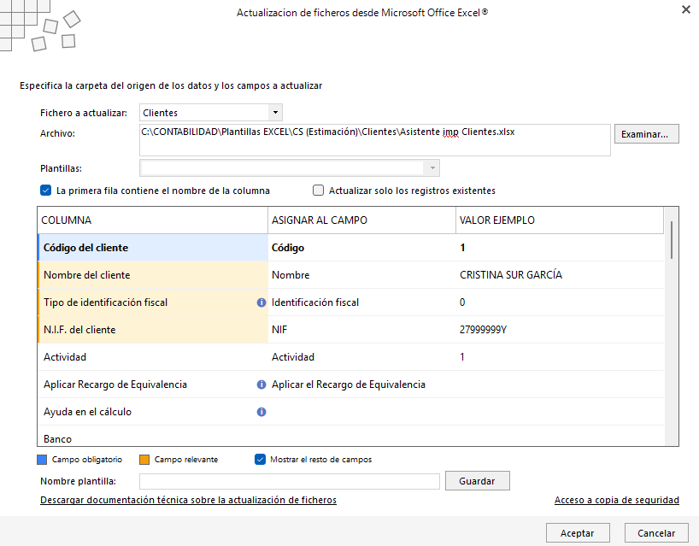Click assigned field 'Código' cell
The width and height of the screenshot is (699, 546).
click(361, 248)
